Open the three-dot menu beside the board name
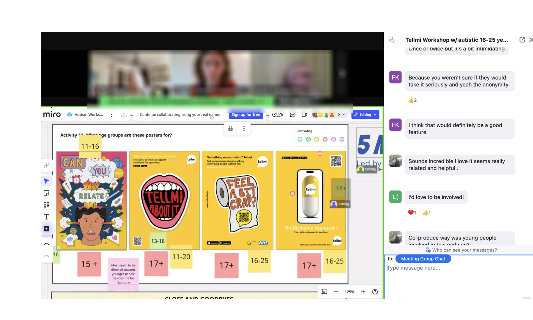This screenshot has width=533, height=320. [x=112, y=115]
